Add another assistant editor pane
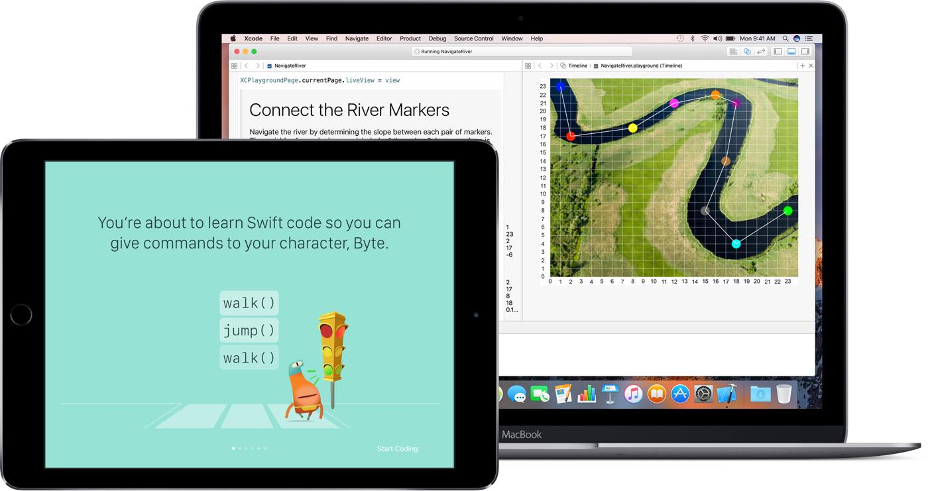928x491 pixels. [x=802, y=66]
